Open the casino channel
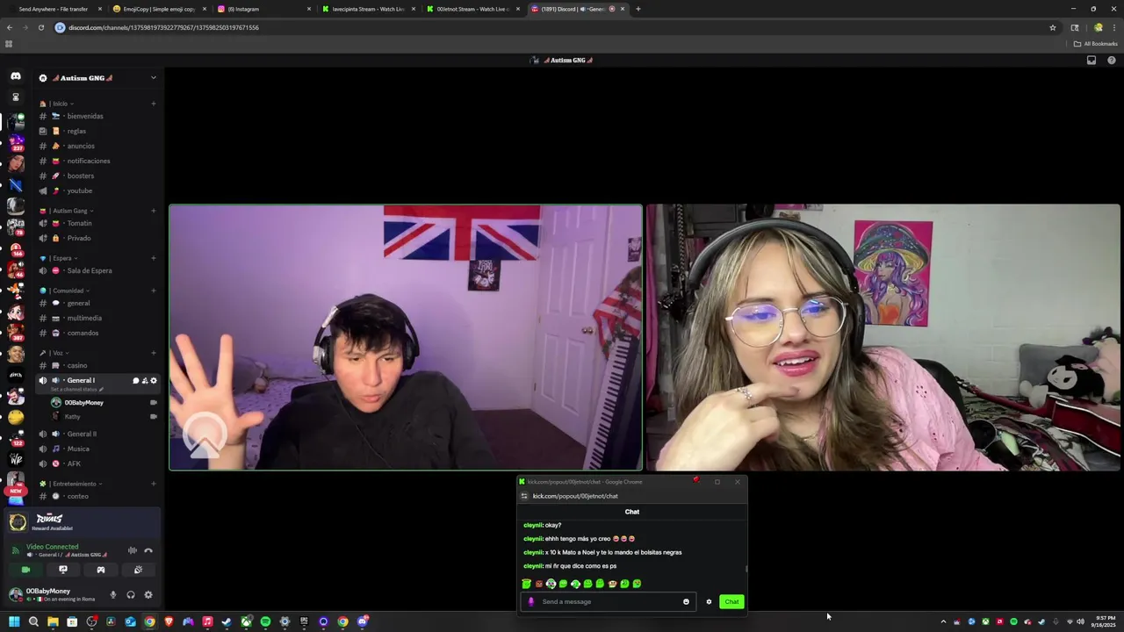Viewport: 1124px width, 632px height. coord(97,365)
